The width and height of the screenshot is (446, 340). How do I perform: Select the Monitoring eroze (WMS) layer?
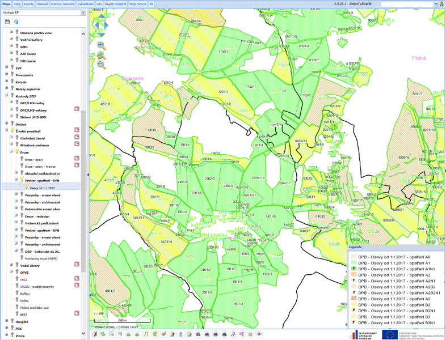tap(41, 258)
